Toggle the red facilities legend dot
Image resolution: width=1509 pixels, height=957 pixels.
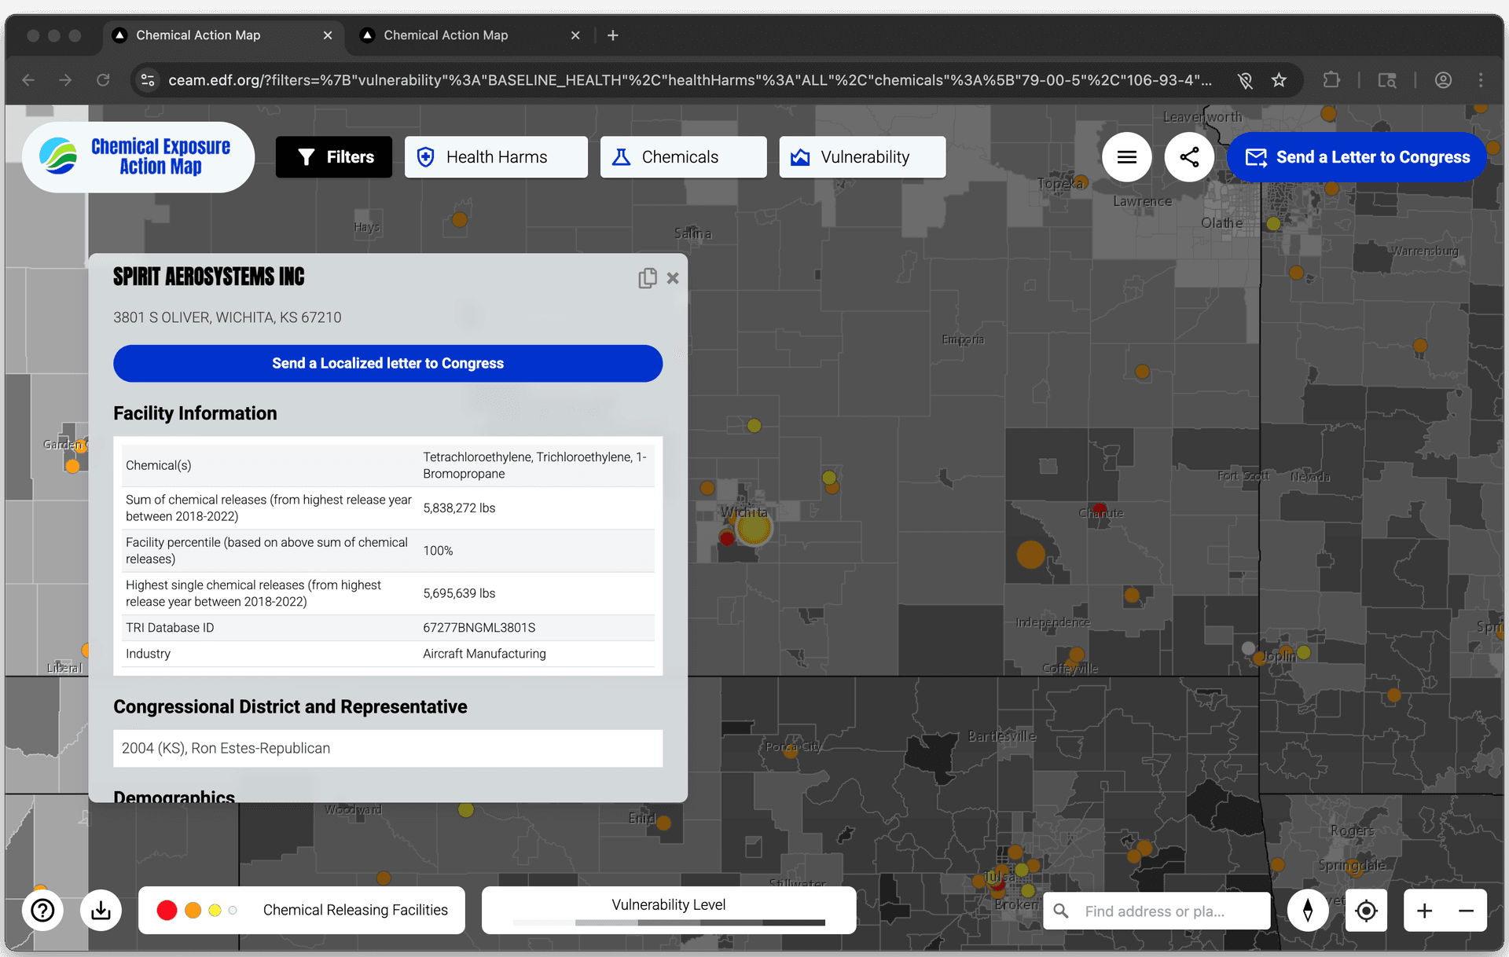pos(166,910)
